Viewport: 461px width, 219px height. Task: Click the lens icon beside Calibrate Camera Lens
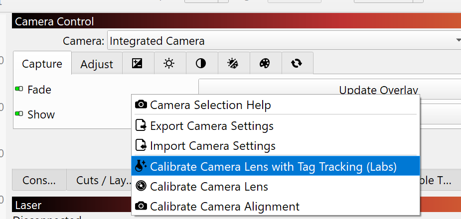(141, 186)
